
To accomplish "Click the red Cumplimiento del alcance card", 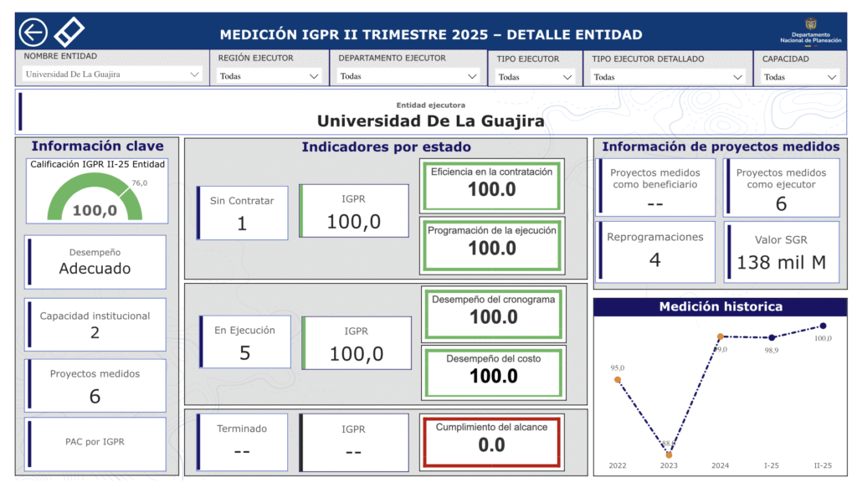I will 492,442.
